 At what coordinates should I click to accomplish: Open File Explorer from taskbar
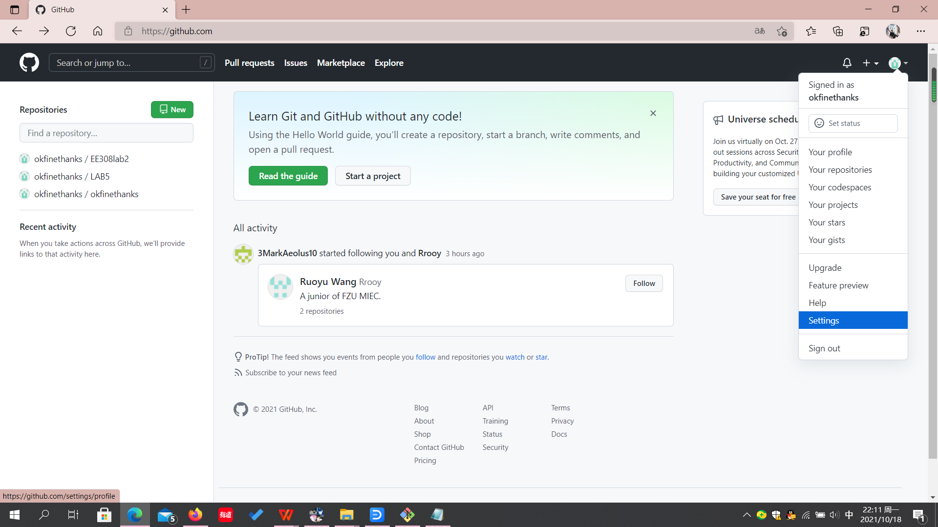(x=347, y=515)
